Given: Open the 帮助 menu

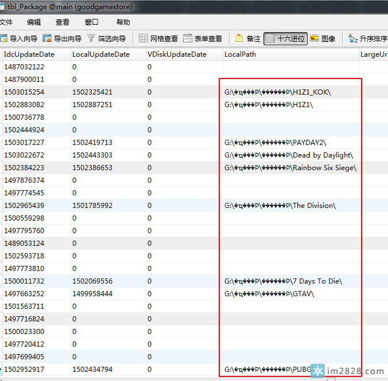Looking at the screenshot, I should [123, 22].
